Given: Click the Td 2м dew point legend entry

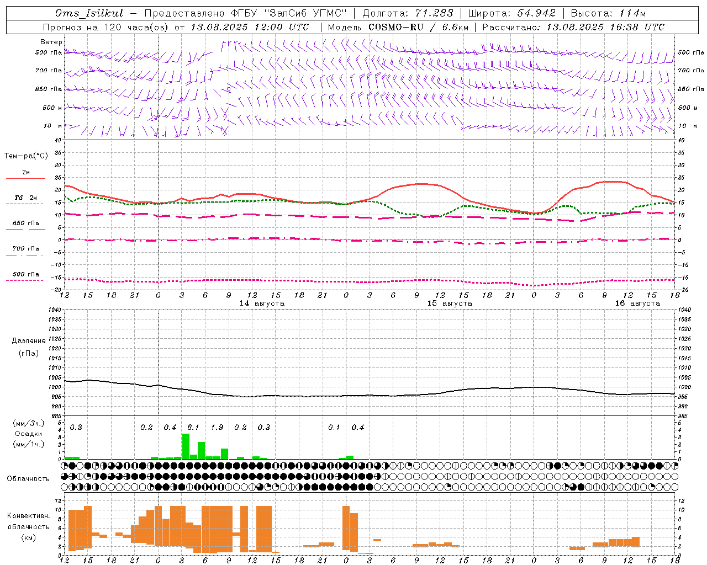Looking at the screenshot, I should 25,198.
